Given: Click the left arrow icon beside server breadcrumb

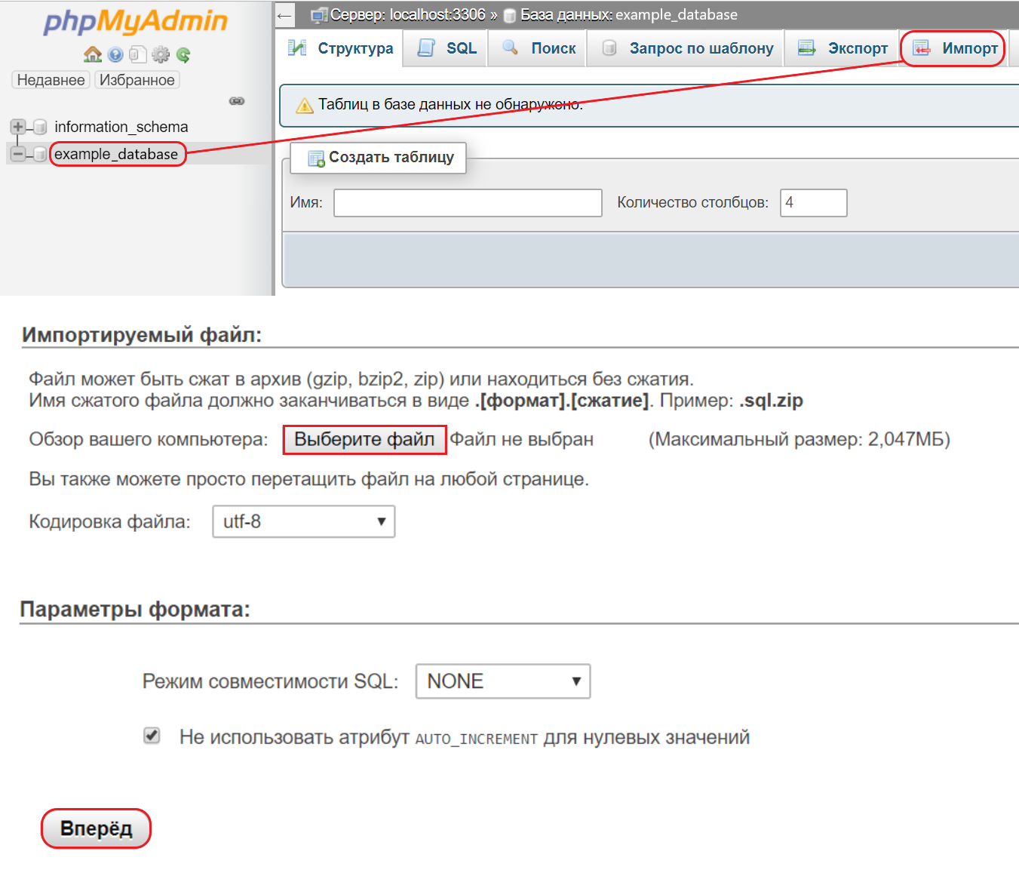Looking at the screenshot, I should (284, 15).
